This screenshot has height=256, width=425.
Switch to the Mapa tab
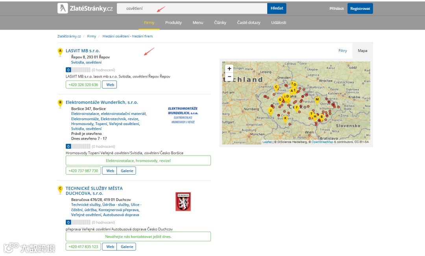(x=362, y=51)
